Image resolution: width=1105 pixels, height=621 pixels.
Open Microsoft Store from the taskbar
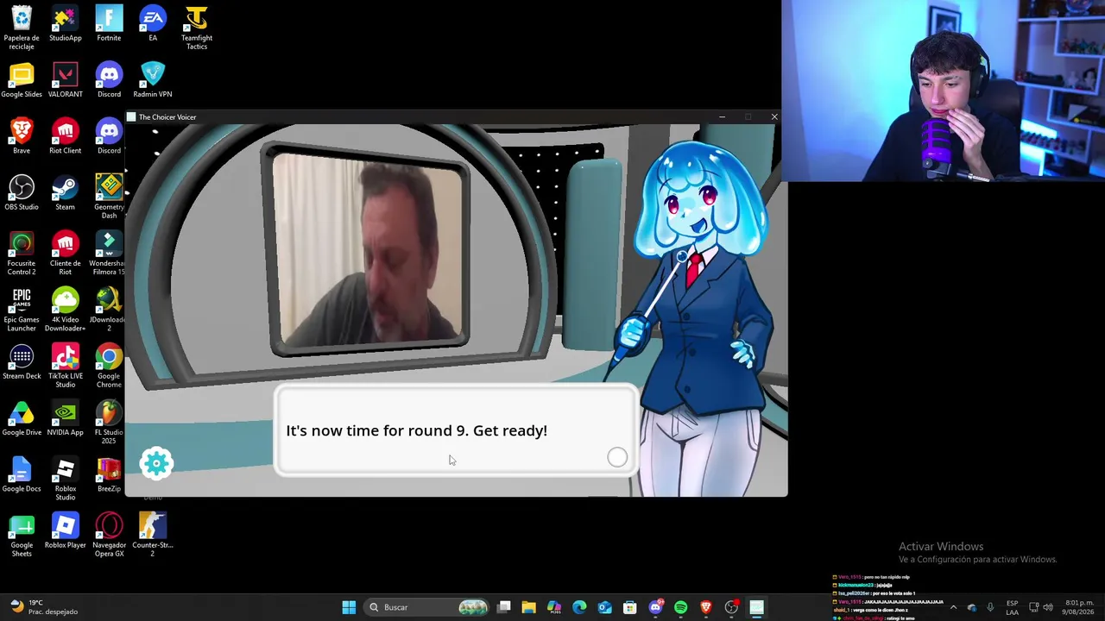[x=629, y=607]
